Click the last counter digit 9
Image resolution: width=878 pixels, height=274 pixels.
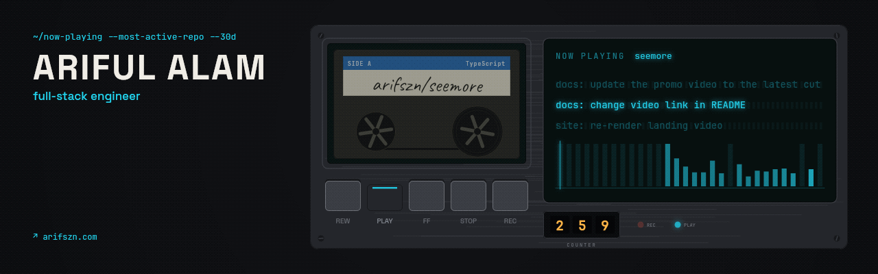[x=605, y=225]
